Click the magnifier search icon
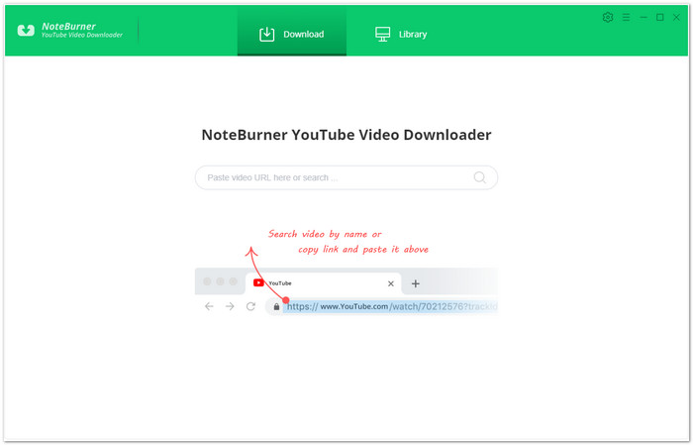The width and height of the screenshot is (693, 445). pos(479,177)
